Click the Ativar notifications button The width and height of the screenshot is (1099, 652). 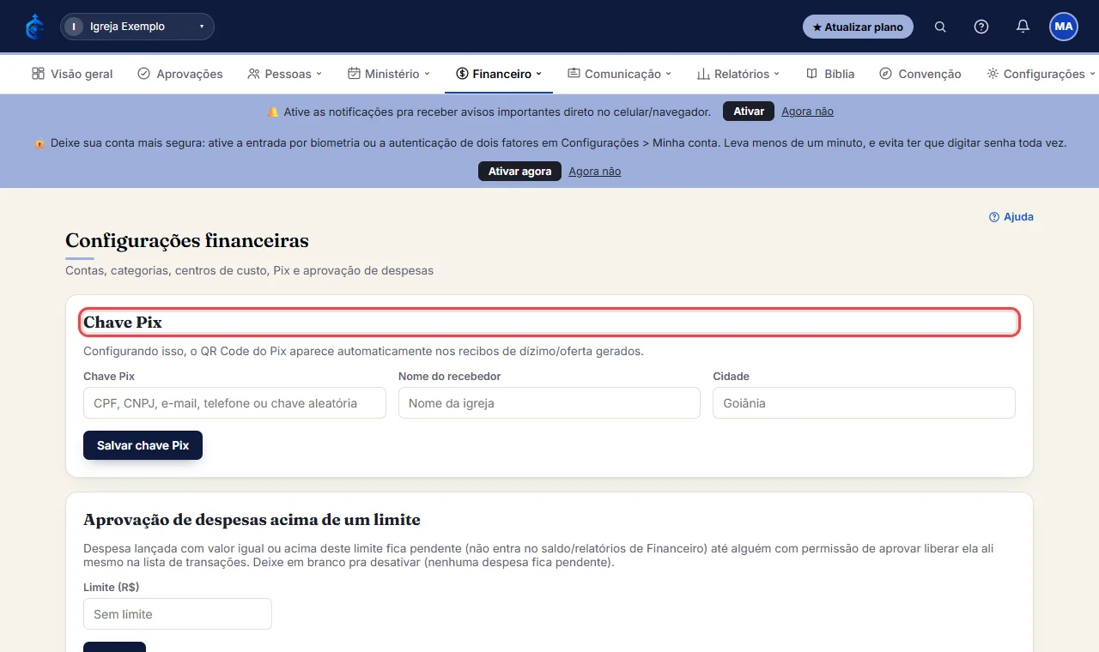pos(749,112)
